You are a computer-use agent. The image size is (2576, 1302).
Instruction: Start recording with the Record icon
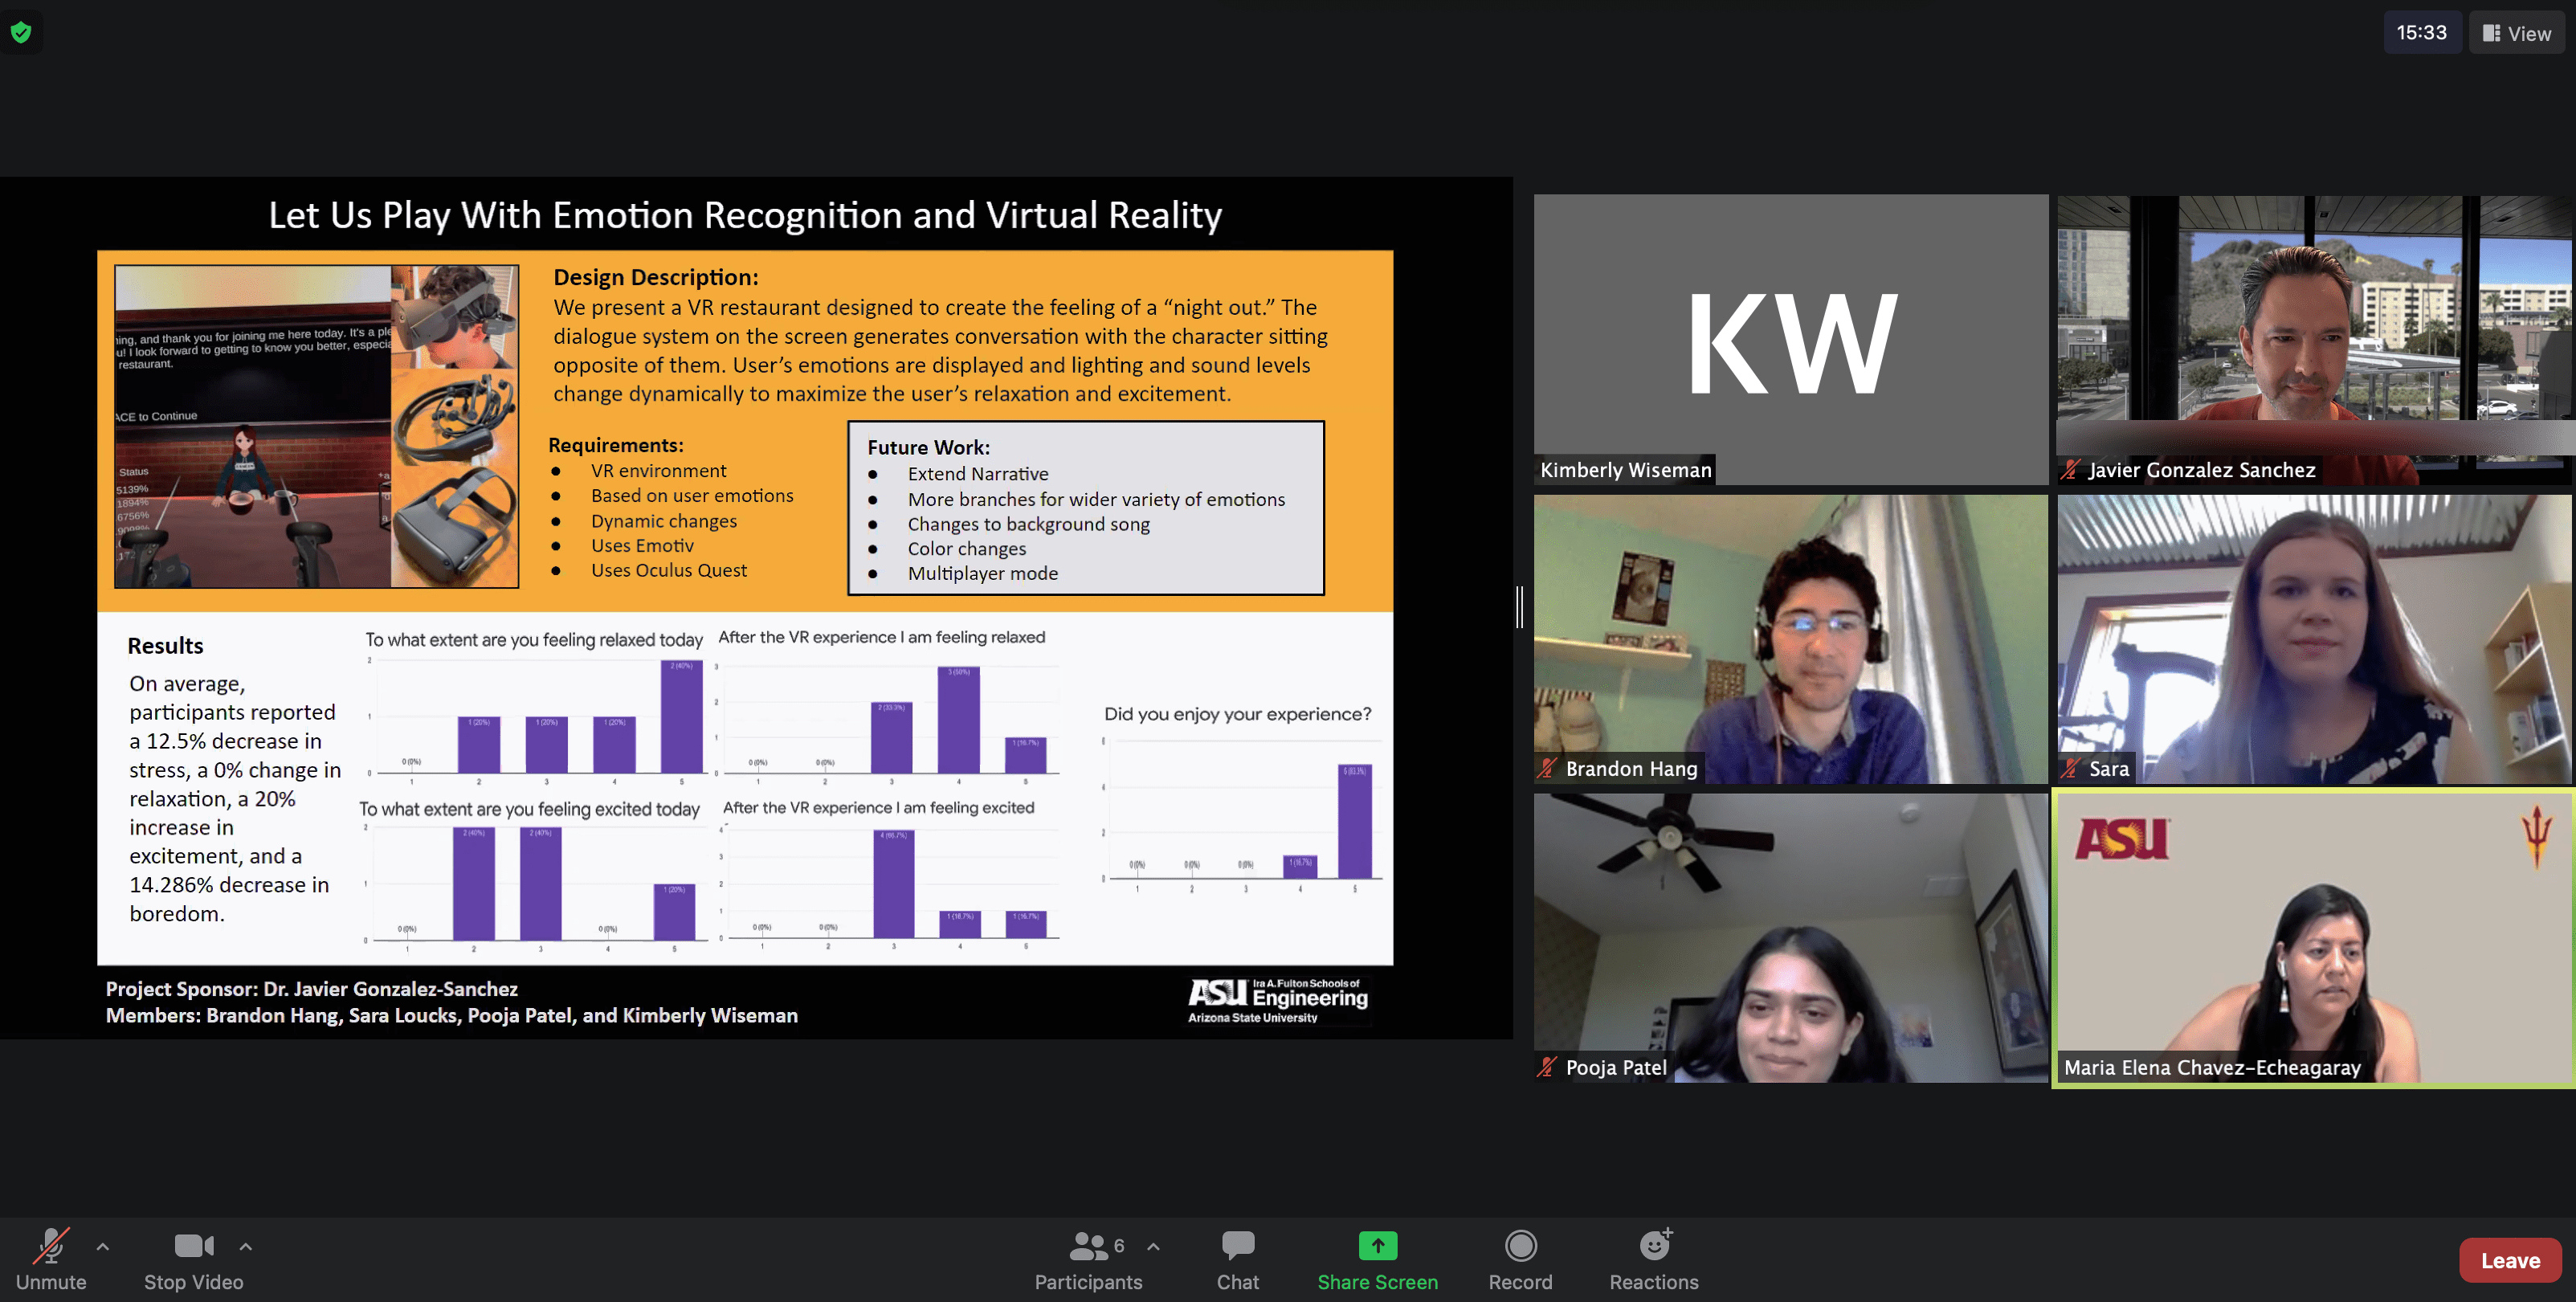coord(1520,1246)
